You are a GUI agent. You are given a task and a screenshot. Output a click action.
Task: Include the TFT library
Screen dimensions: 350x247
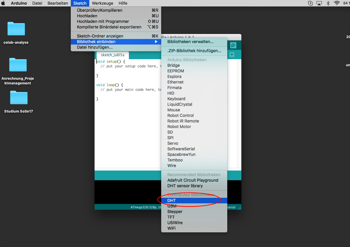pos(194,217)
